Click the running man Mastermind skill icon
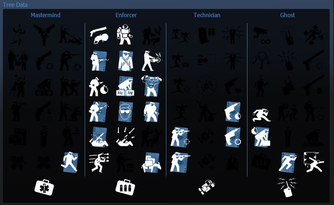The image size is (334, 205). (70, 162)
